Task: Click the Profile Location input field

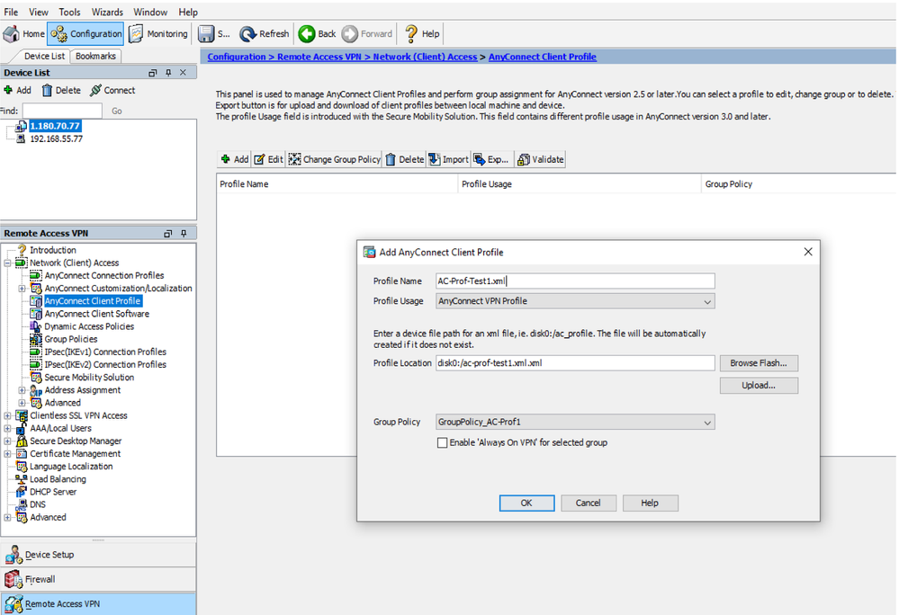Action: (575, 363)
